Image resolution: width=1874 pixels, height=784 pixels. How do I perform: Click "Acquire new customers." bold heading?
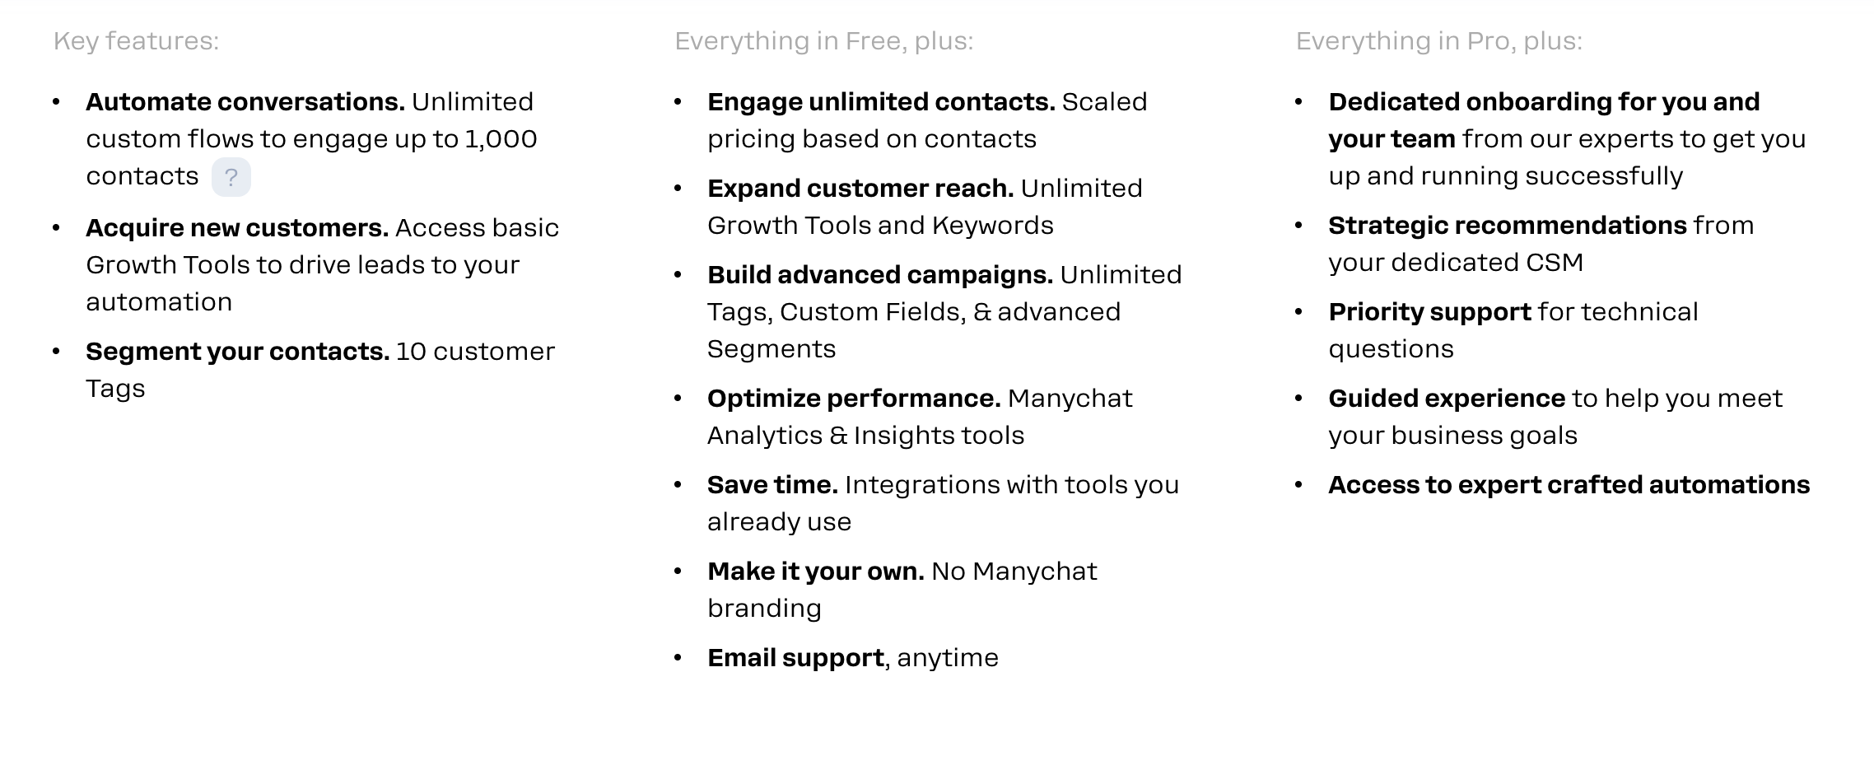(x=237, y=228)
